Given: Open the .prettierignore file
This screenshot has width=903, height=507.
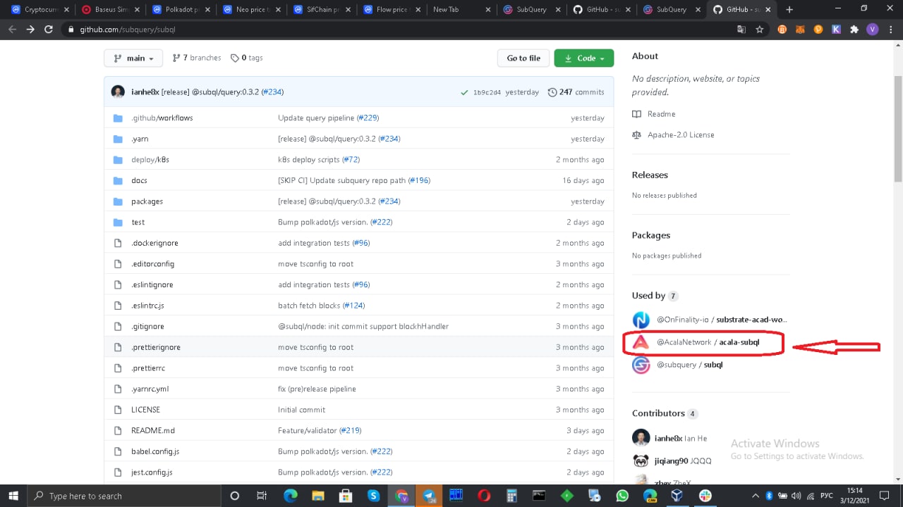Looking at the screenshot, I should point(156,347).
